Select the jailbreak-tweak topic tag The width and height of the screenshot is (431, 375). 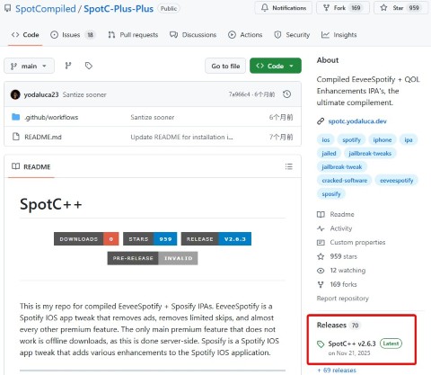(x=342, y=166)
